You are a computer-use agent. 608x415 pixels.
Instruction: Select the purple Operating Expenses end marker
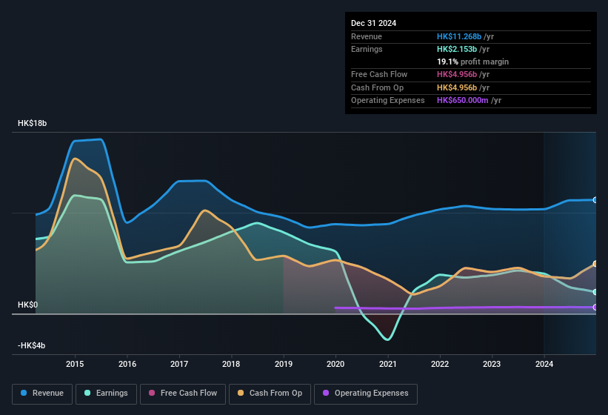[x=595, y=307]
